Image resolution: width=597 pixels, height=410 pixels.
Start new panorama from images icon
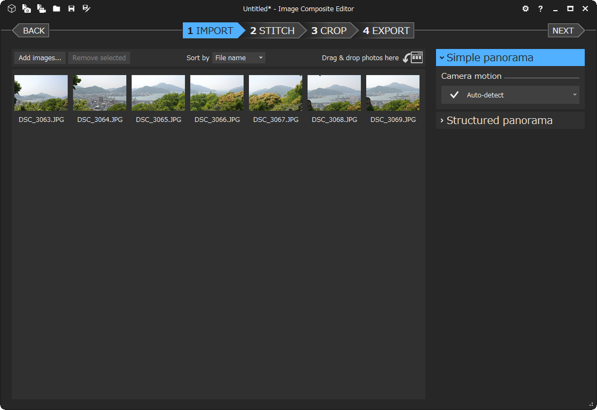(27, 9)
